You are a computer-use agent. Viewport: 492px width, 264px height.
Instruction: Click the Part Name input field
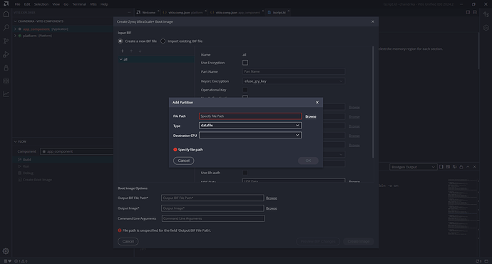coord(293,71)
